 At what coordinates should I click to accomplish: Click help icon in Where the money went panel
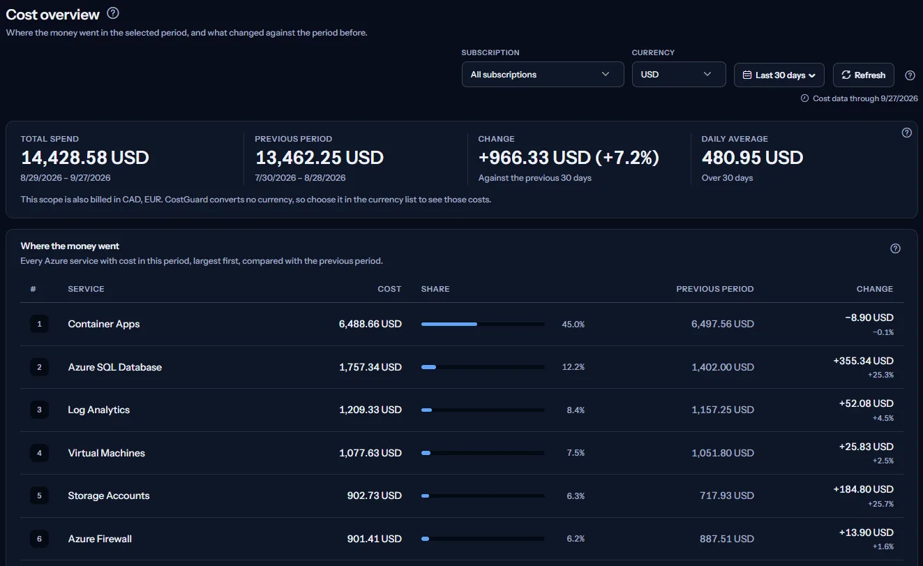pyautogui.click(x=896, y=248)
